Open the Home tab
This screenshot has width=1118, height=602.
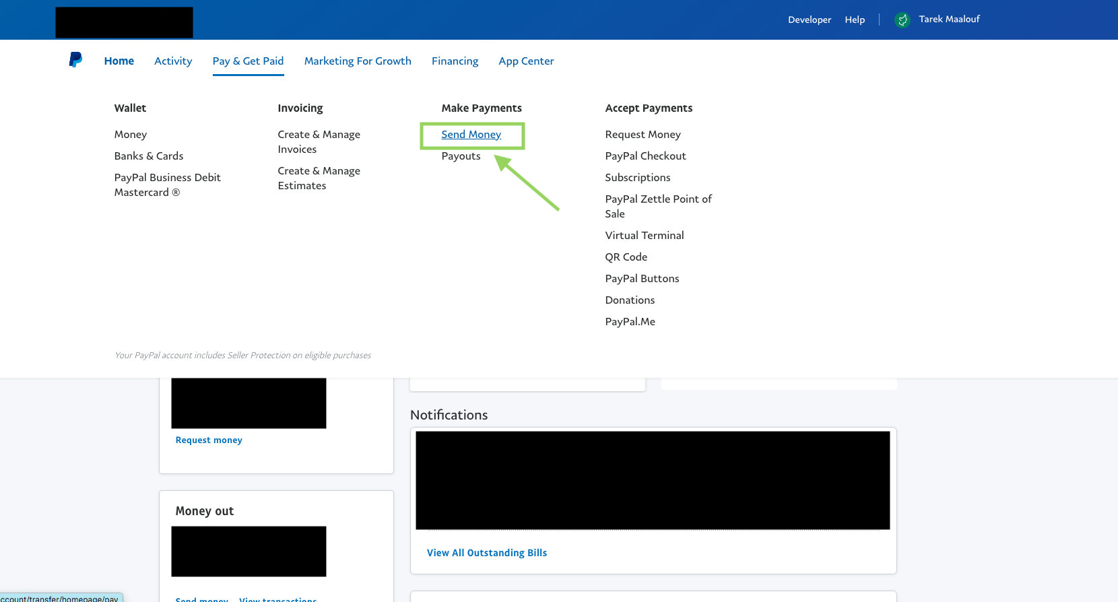pyautogui.click(x=119, y=61)
